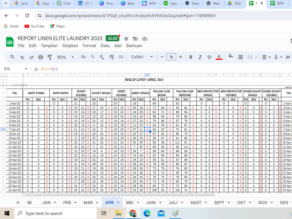Open the Gmail bookmark
Viewport: 292px width, 219px height.
(x=11, y=26)
